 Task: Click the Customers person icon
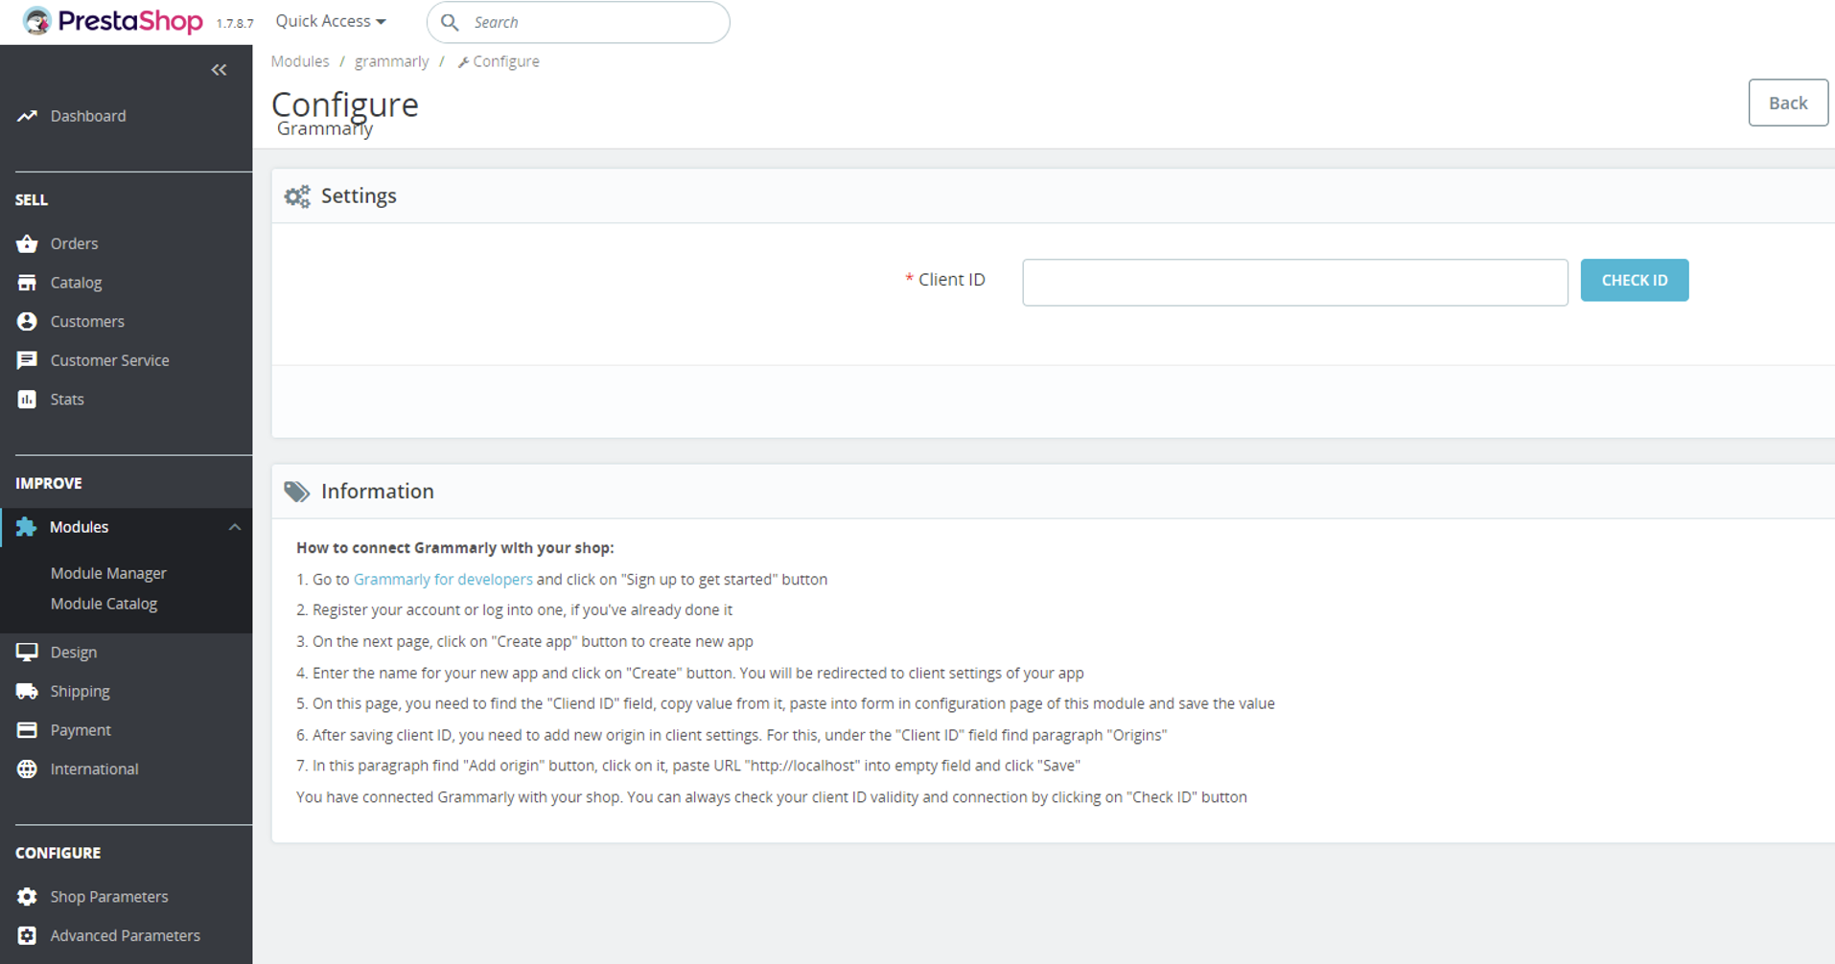[27, 321]
